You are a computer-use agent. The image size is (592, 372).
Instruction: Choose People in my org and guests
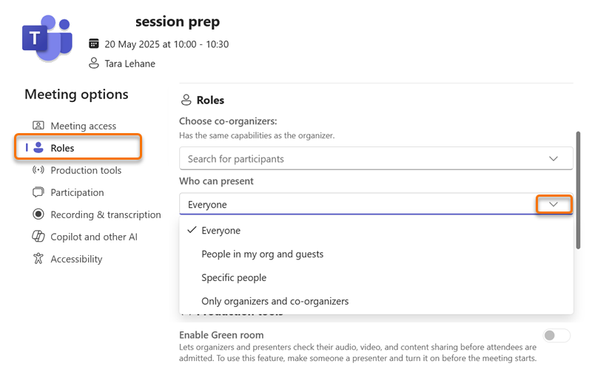pyautogui.click(x=262, y=254)
